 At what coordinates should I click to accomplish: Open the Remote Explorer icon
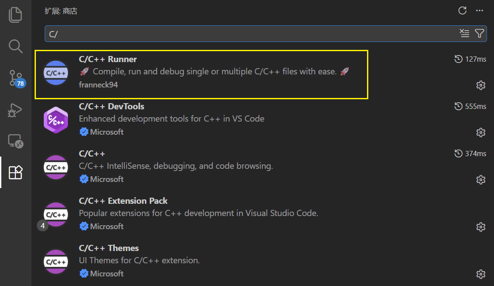click(x=15, y=141)
